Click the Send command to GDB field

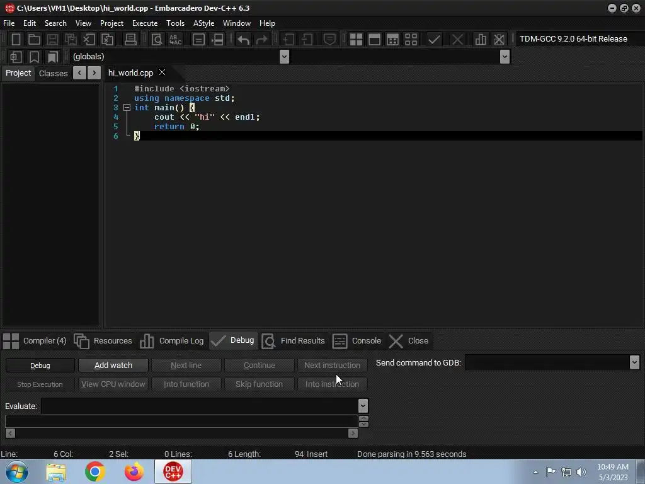547,362
